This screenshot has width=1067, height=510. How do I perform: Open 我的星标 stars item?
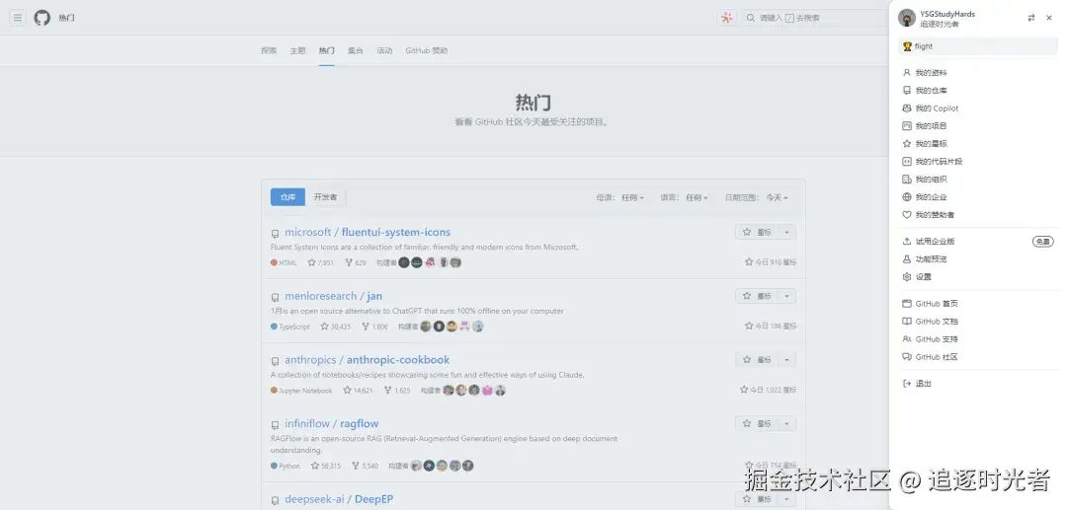click(x=978, y=144)
